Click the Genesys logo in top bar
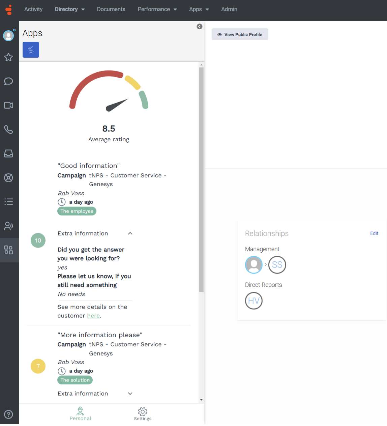 9,10
